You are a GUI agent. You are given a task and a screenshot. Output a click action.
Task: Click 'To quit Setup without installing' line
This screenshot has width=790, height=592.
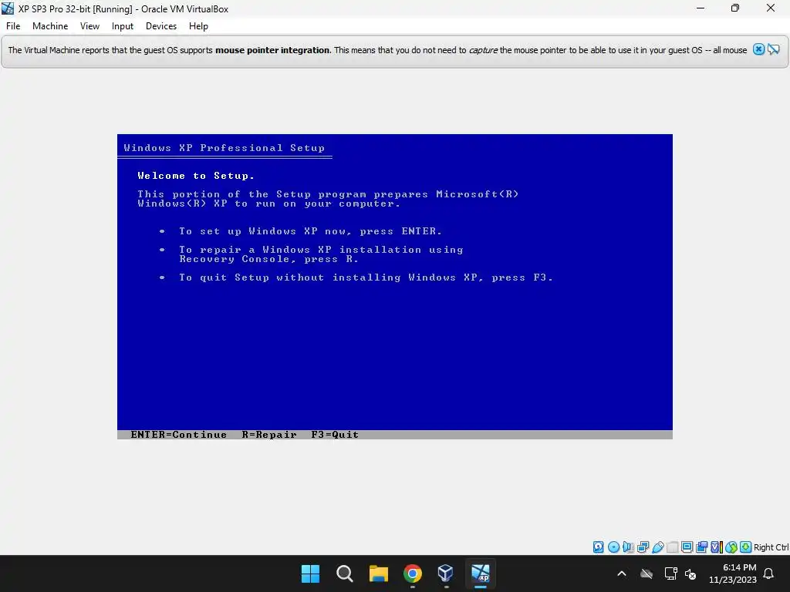pos(366,277)
